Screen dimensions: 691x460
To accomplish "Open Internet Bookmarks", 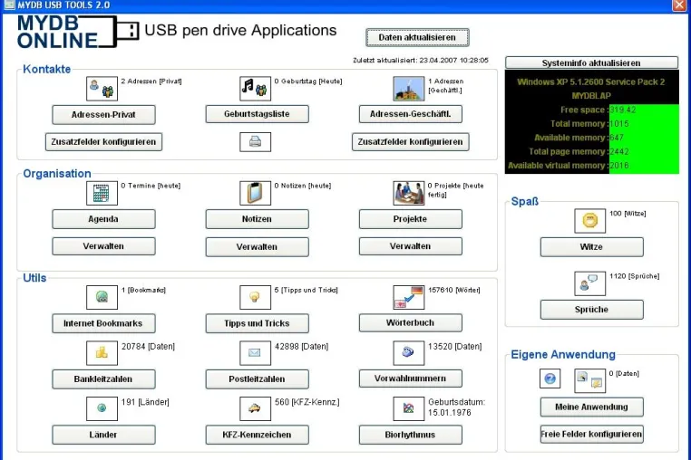I will point(103,323).
